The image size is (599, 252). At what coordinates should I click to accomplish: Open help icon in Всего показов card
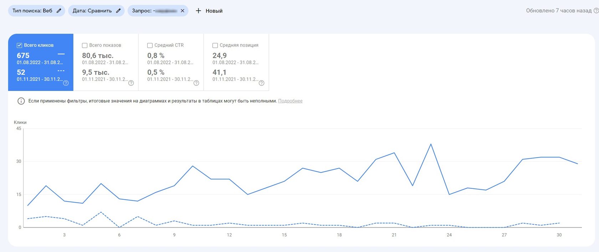[x=131, y=83]
